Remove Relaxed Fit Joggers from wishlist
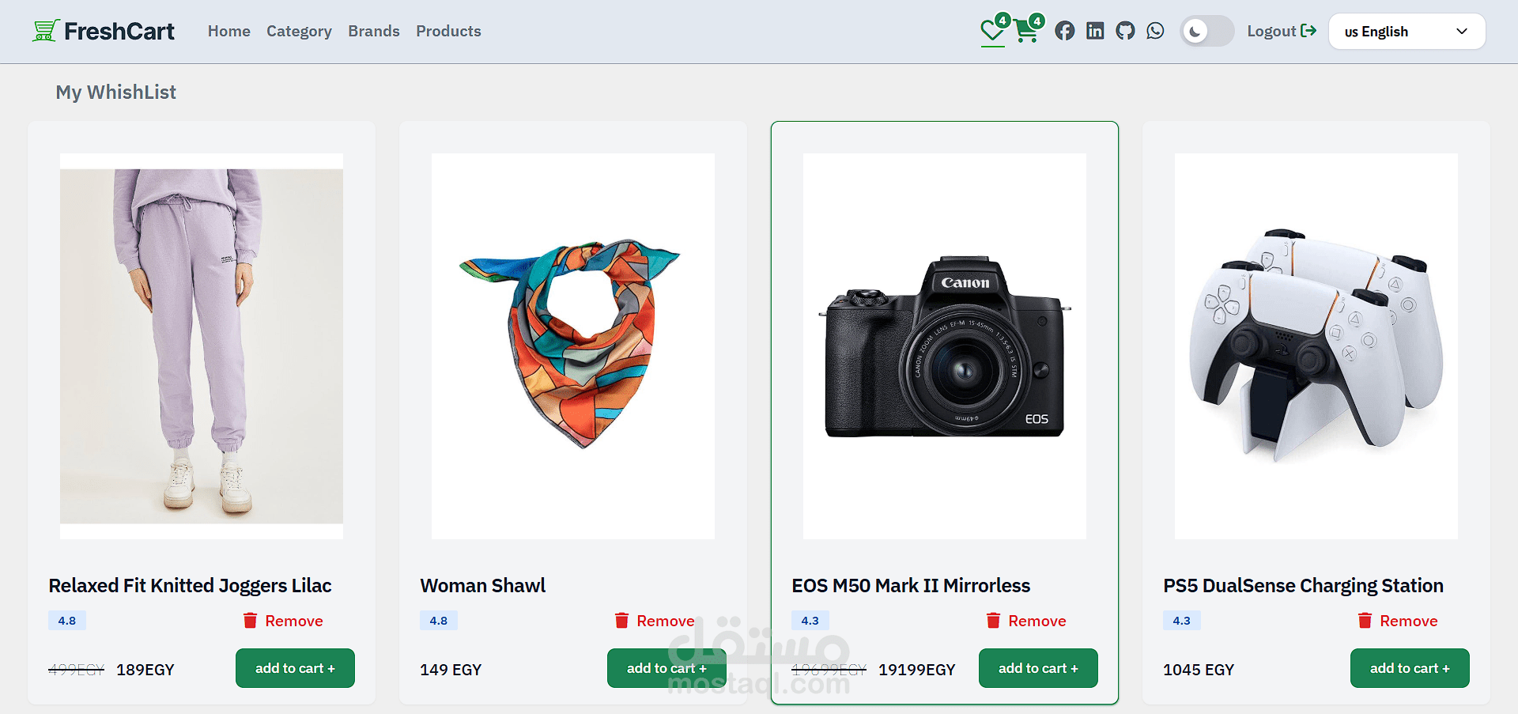The image size is (1518, 714). (283, 621)
